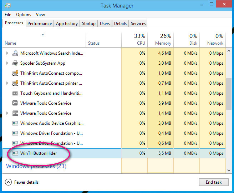Click the vertical scrollbar thumb
This screenshot has width=234, height=193.
pos(229,94)
